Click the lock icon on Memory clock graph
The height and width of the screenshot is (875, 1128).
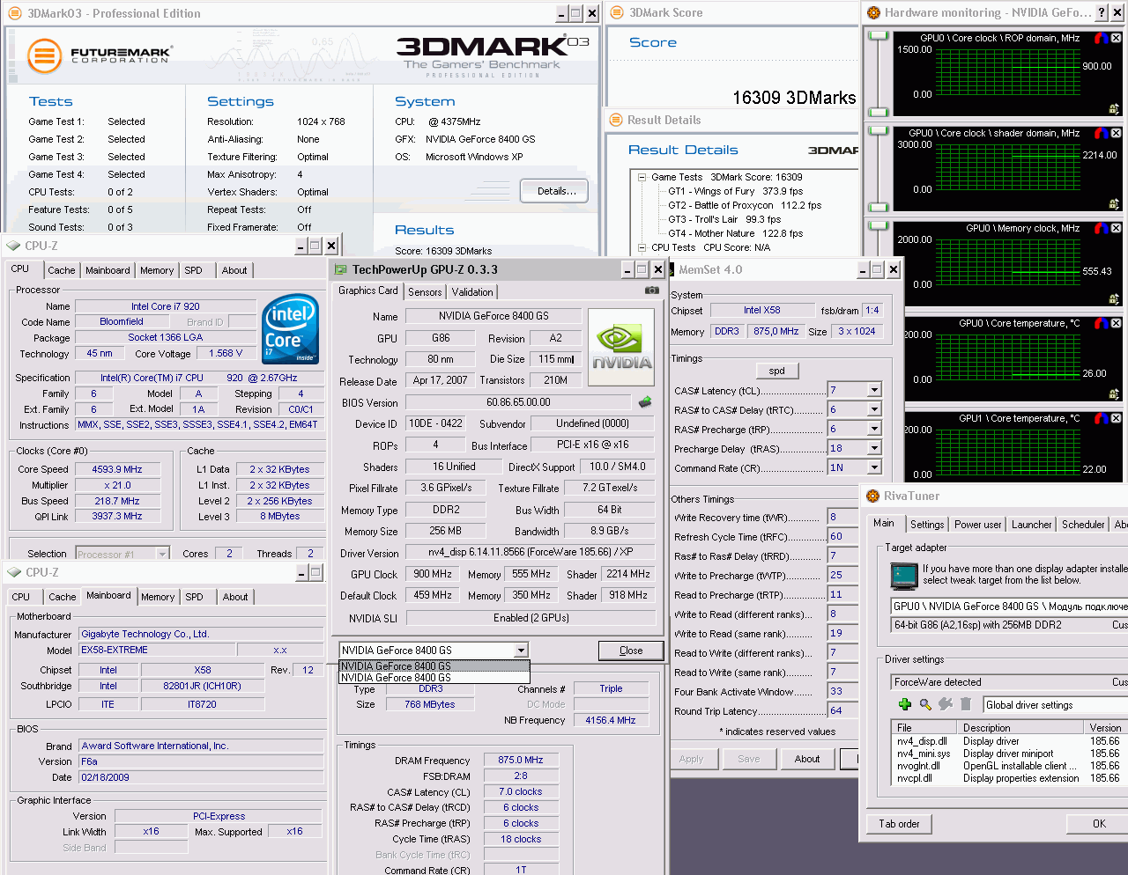[x=1115, y=299]
